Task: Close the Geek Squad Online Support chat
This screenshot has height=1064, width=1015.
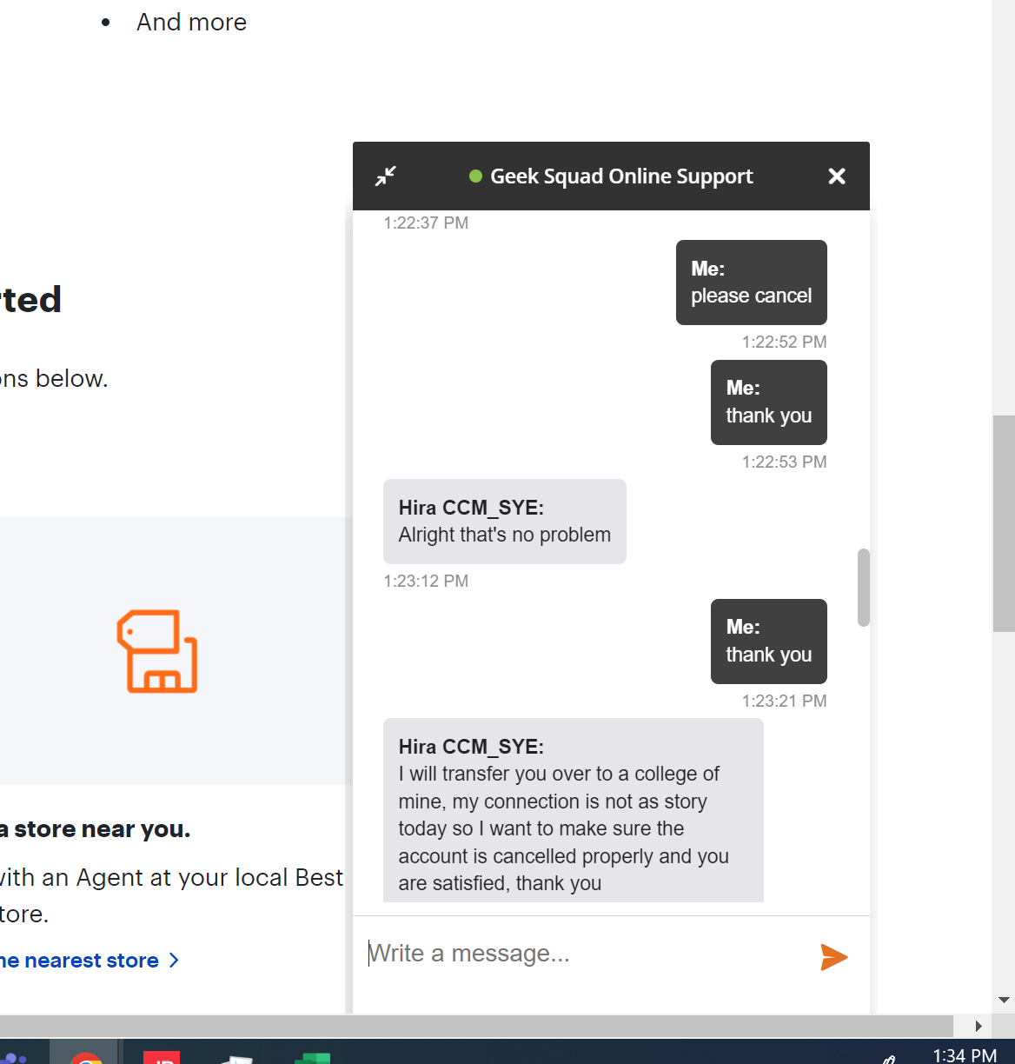Action: pos(836,176)
